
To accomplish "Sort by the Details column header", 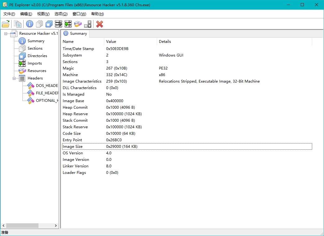I will pyautogui.click(x=235, y=42).
